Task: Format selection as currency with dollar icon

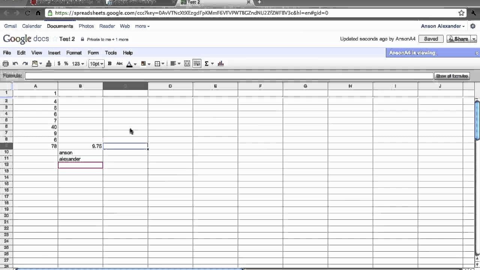Action: 59,64
